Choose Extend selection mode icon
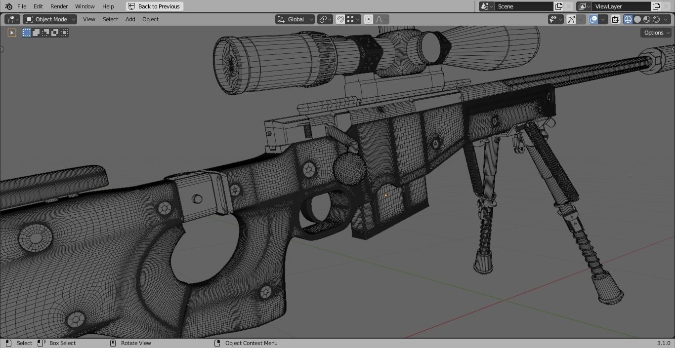 tap(36, 33)
